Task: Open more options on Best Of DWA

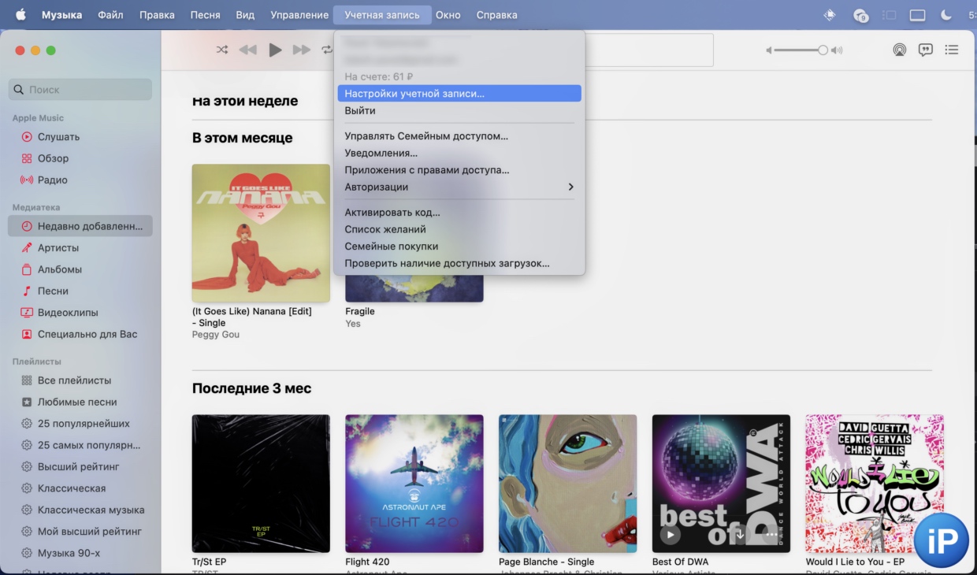Action: click(772, 535)
